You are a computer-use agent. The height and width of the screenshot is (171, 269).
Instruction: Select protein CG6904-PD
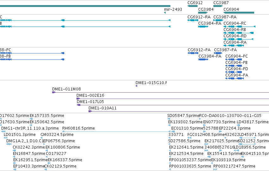(x=234, y=72)
